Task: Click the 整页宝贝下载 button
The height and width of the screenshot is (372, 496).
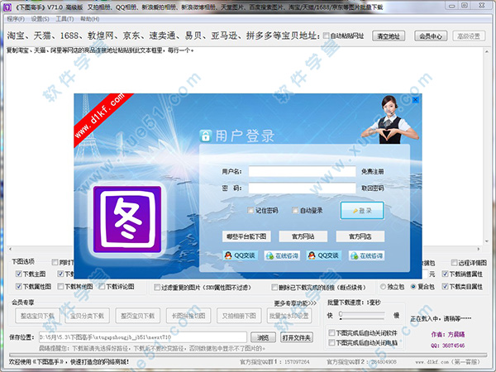Action: pyautogui.click(x=138, y=316)
